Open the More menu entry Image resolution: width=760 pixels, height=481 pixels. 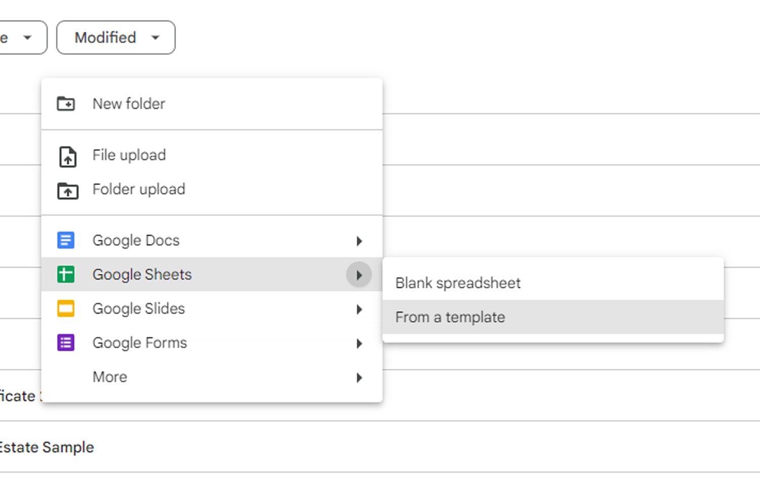pos(212,377)
